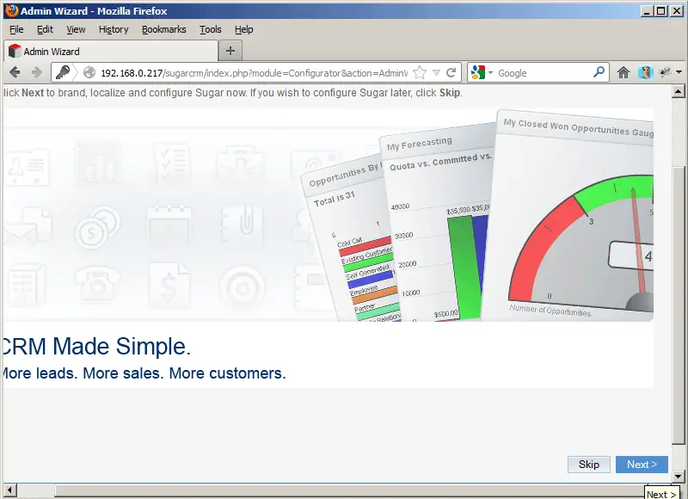Open the View menu
Image resolution: width=688 pixels, height=499 pixels.
(76, 29)
